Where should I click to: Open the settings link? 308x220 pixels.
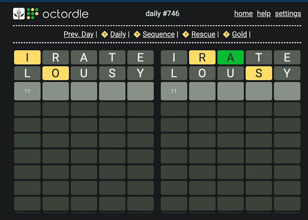click(x=288, y=14)
